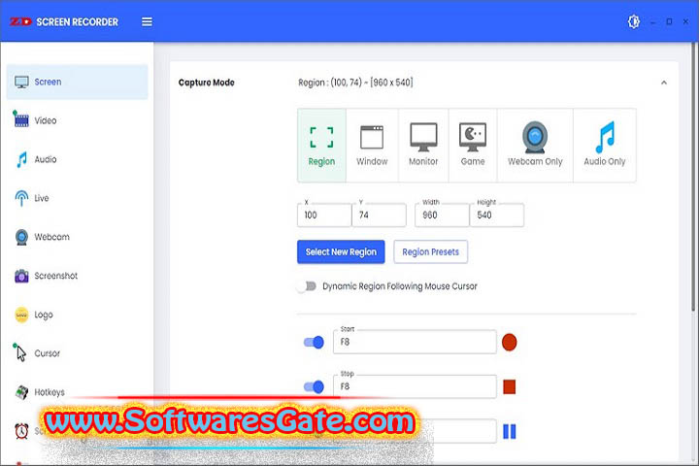Click the Start hotkey field

pyautogui.click(x=415, y=342)
